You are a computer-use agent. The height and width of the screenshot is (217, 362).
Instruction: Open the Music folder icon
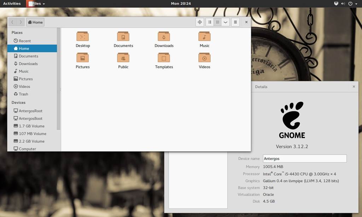coord(204,36)
